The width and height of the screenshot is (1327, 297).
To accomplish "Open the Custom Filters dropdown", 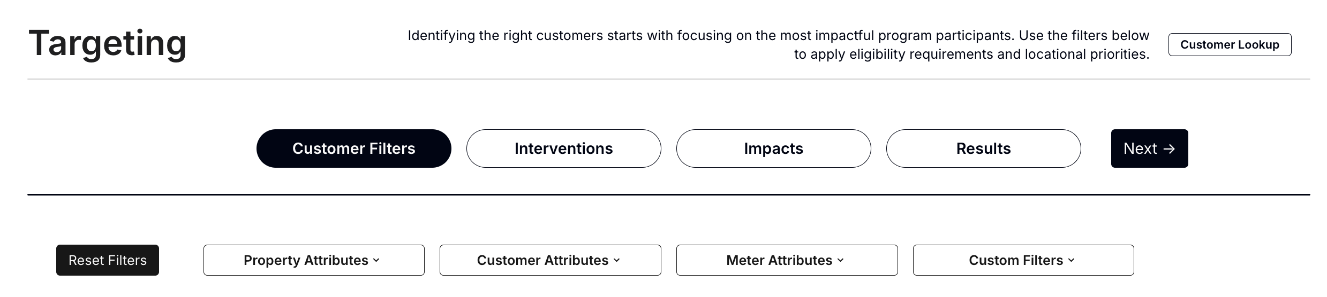I will click(x=1023, y=260).
